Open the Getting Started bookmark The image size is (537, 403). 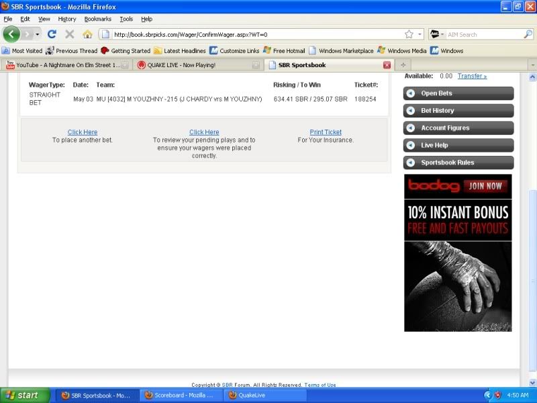tap(126, 51)
